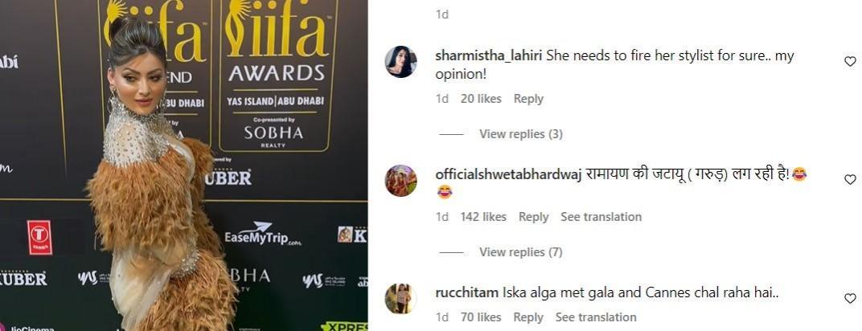The width and height of the screenshot is (862, 331).
Task: Open officialshwetabhardwaj's profile picture
Action: pos(400,180)
